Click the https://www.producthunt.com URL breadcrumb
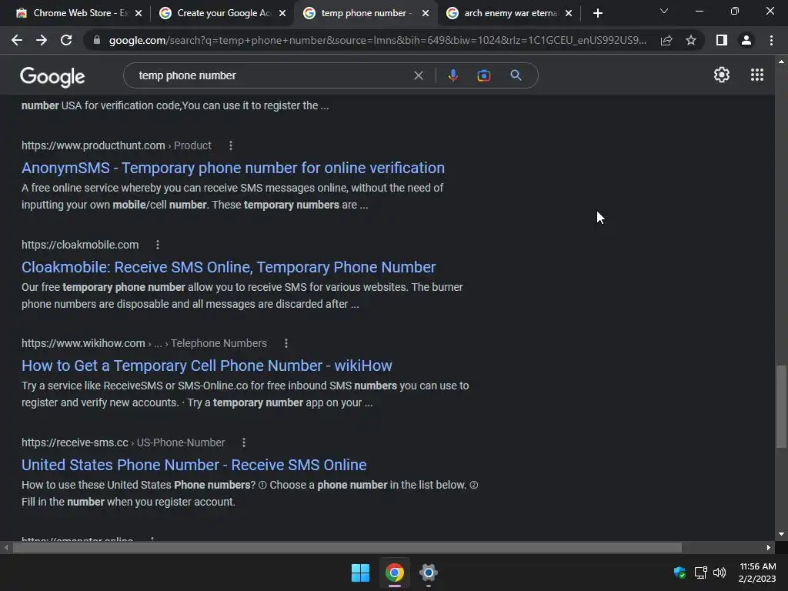The image size is (788, 591). (116, 145)
